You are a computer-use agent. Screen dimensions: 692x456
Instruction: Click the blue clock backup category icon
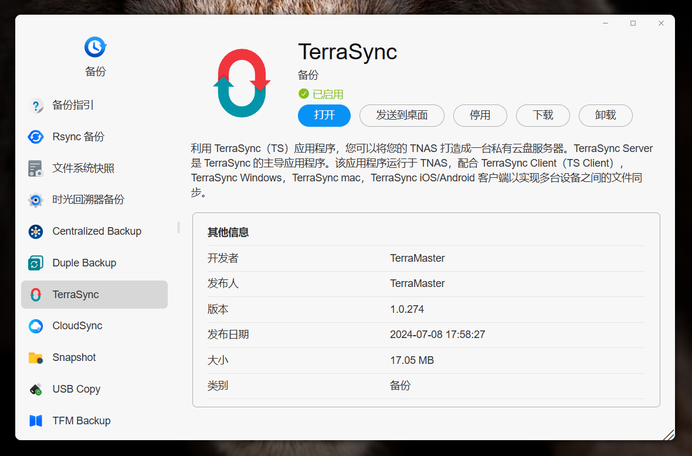coord(96,47)
